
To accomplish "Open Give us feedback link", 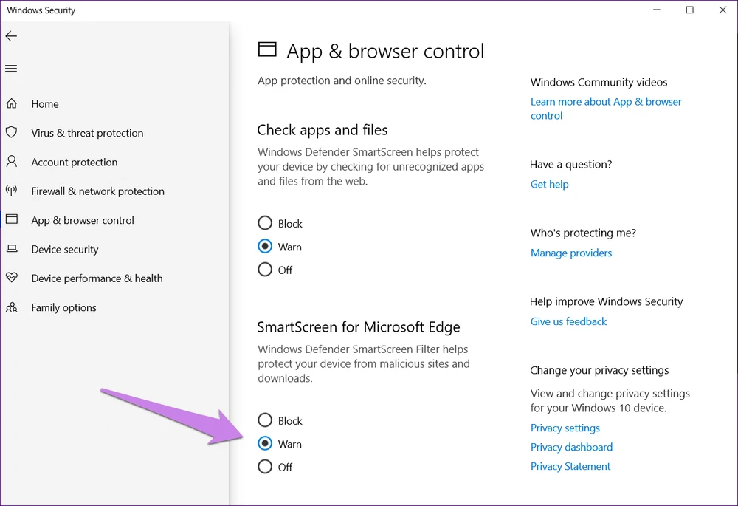I will click(x=568, y=321).
